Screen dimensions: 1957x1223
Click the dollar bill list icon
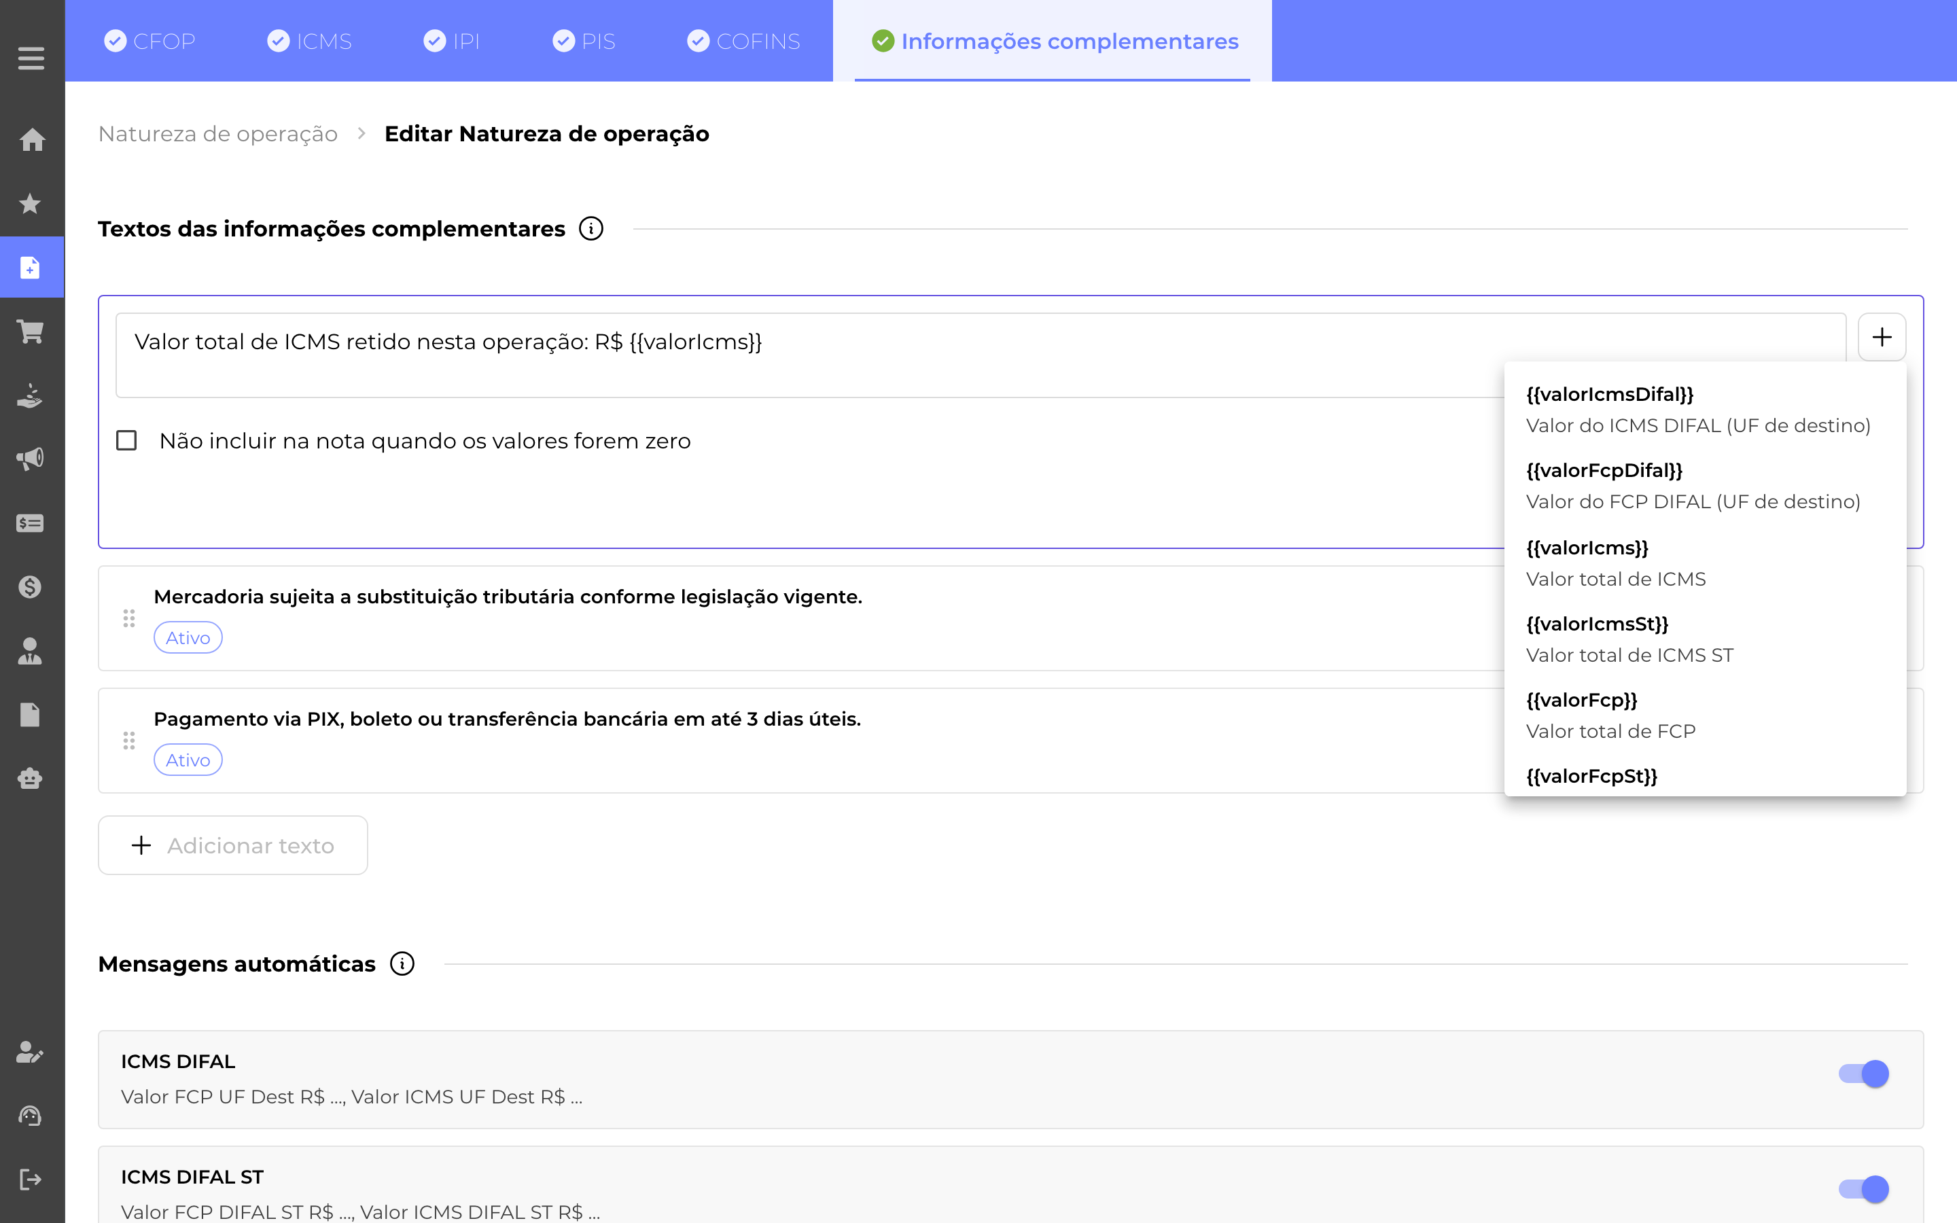[31, 523]
